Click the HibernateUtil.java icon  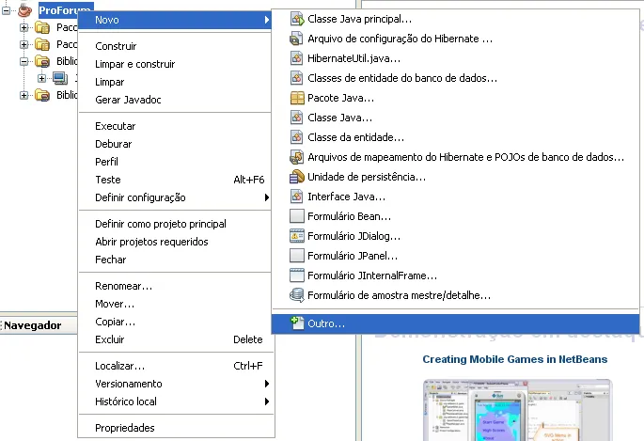coord(296,58)
